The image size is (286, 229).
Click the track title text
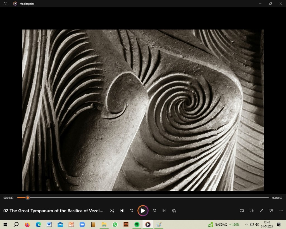[53, 211]
